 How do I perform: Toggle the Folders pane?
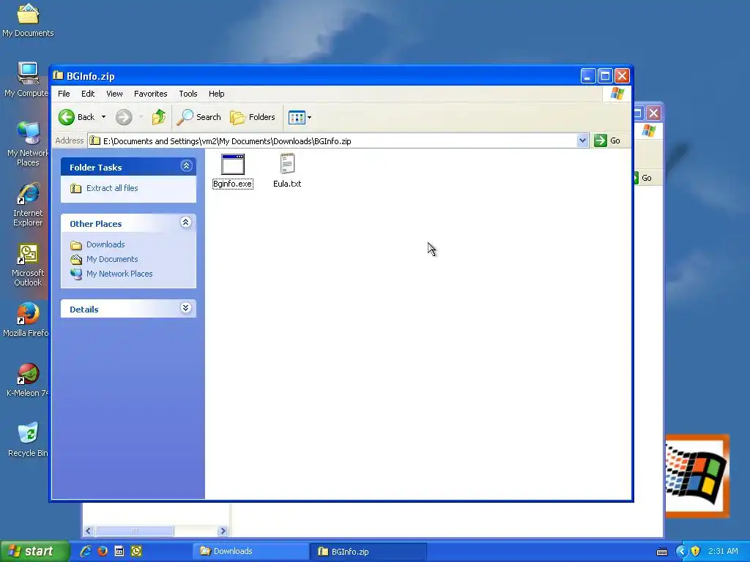pyautogui.click(x=253, y=117)
